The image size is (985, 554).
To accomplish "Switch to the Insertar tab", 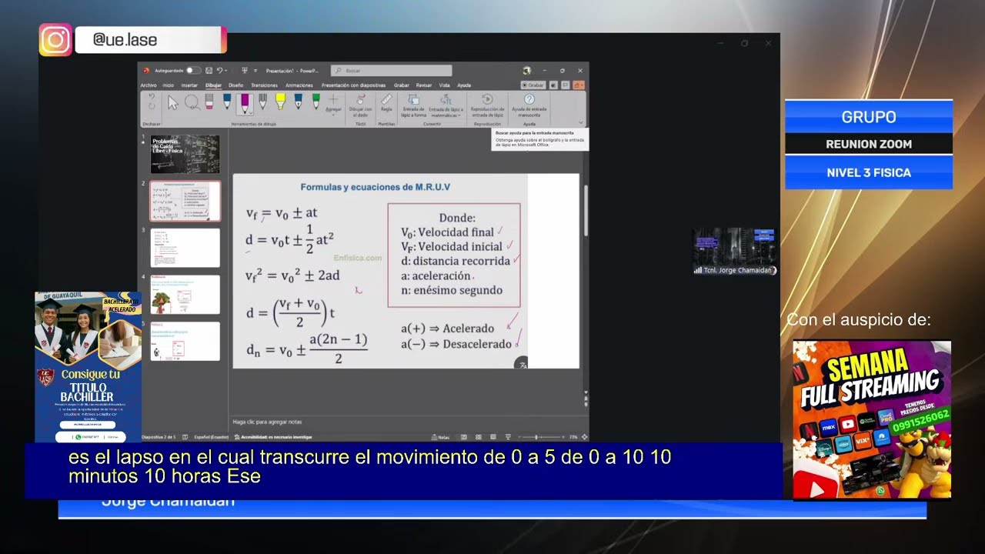I will pyautogui.click(x=189, y=85).
